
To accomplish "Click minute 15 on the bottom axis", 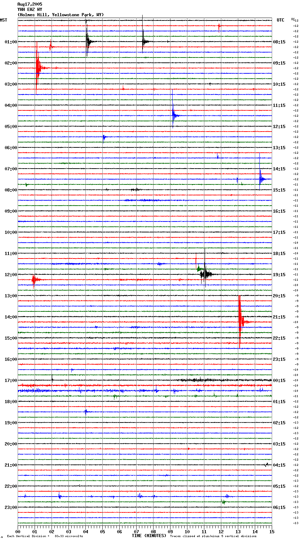I will [272, 532].
